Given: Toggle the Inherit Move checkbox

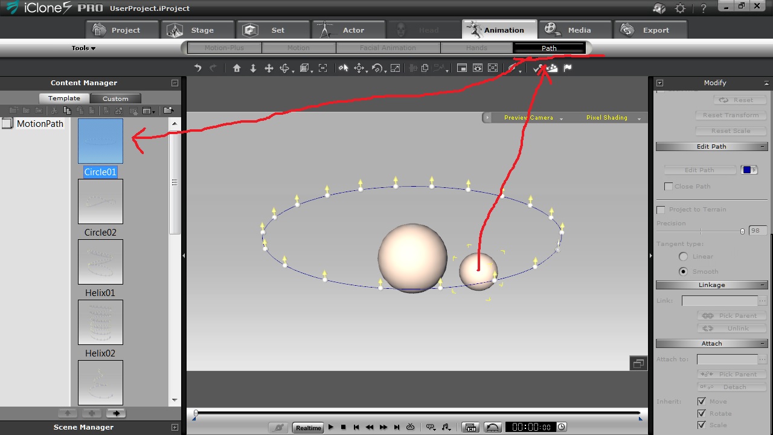Looking at the screenshot, I should click(x=702, y=401).
